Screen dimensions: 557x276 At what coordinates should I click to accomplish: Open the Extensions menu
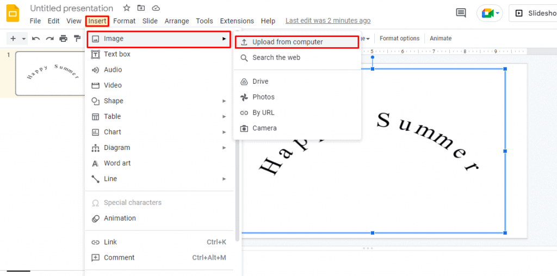237,21
